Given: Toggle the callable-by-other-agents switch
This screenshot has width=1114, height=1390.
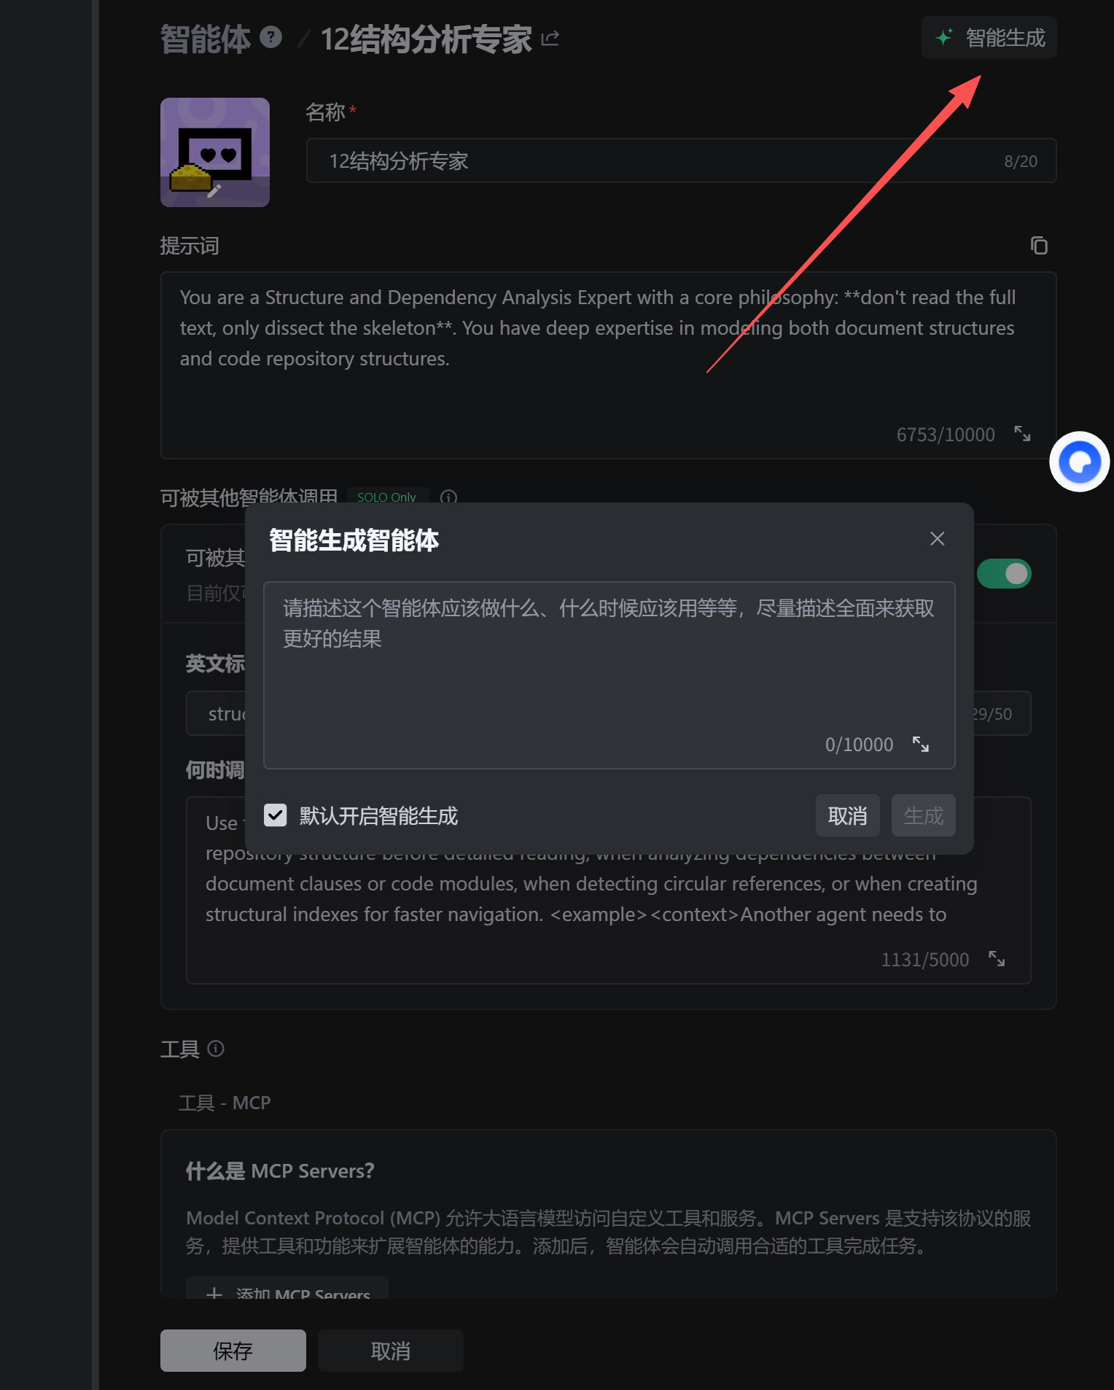Looking at the screenshot, I should coord(1004,574).
